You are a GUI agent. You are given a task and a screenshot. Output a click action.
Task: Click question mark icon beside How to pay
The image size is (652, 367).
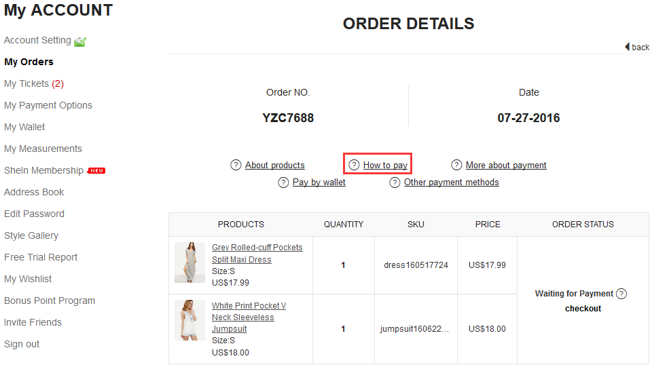[354, 165]
